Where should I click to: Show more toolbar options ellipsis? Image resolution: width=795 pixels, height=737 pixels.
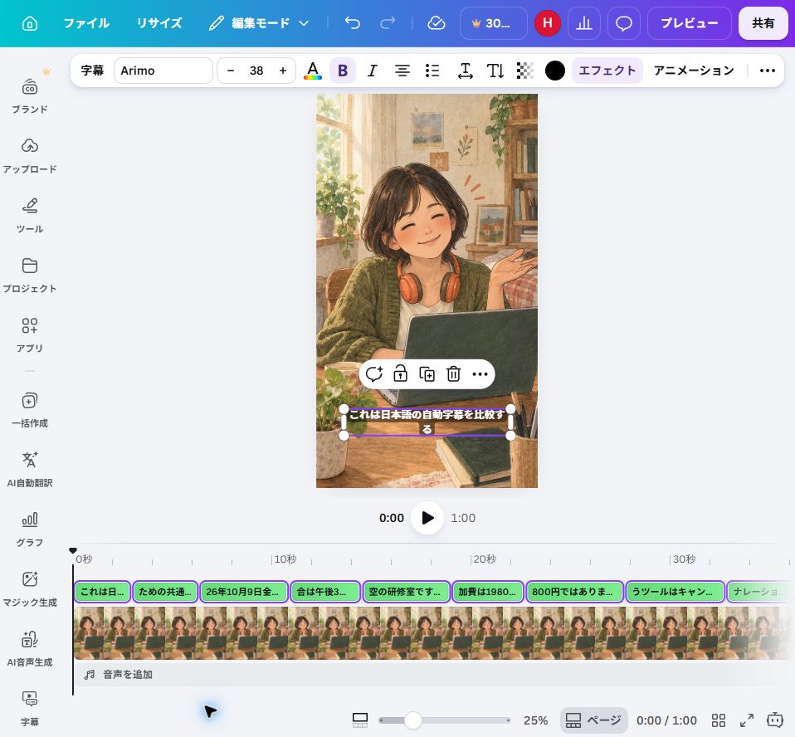tap(767, 71)
